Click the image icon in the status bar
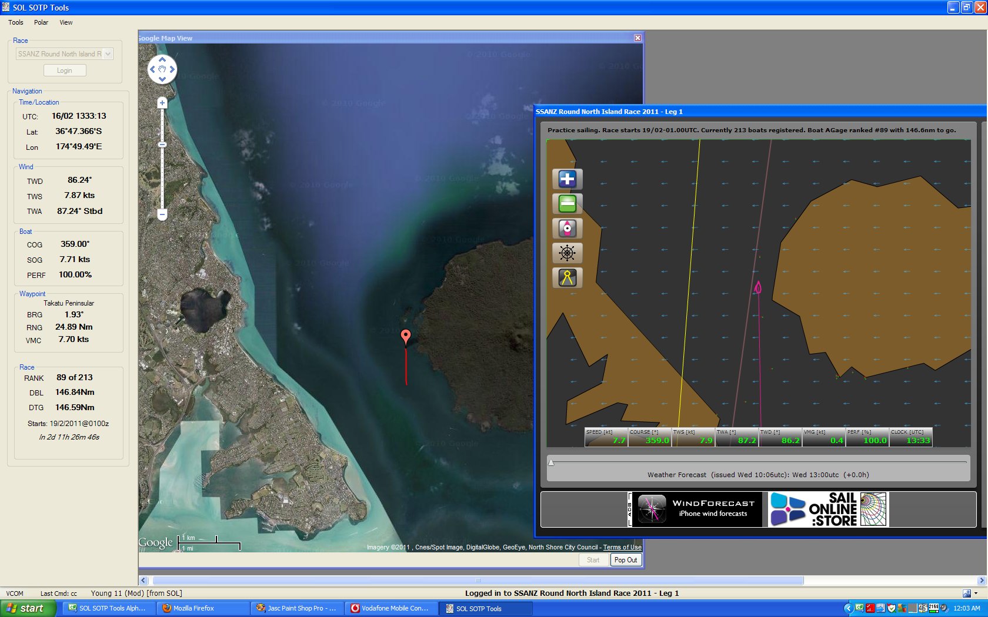This screenshot has height=617, width=988. coord(966,593)
